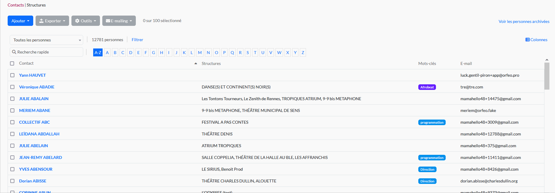This screenshot has height=193, width=555.
Task: Tick the checkbox for Yann HAUVET
Action: pyautogui.click(x=12, y=75)
